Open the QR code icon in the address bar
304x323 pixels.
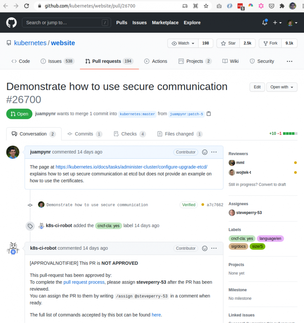click(196, 6)
